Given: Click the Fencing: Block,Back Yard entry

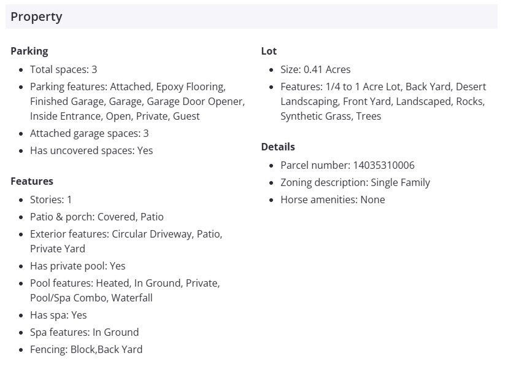Looking at the screenshot, I should click(86, 349).
